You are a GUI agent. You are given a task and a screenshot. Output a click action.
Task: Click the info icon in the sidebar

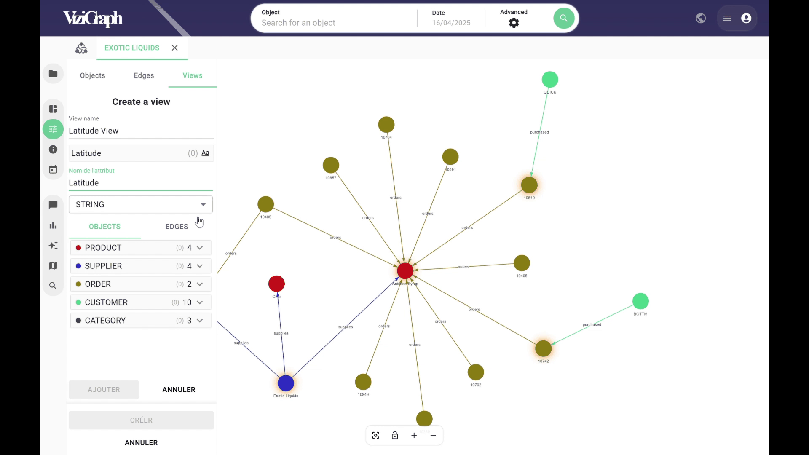(x=53, y=150)
